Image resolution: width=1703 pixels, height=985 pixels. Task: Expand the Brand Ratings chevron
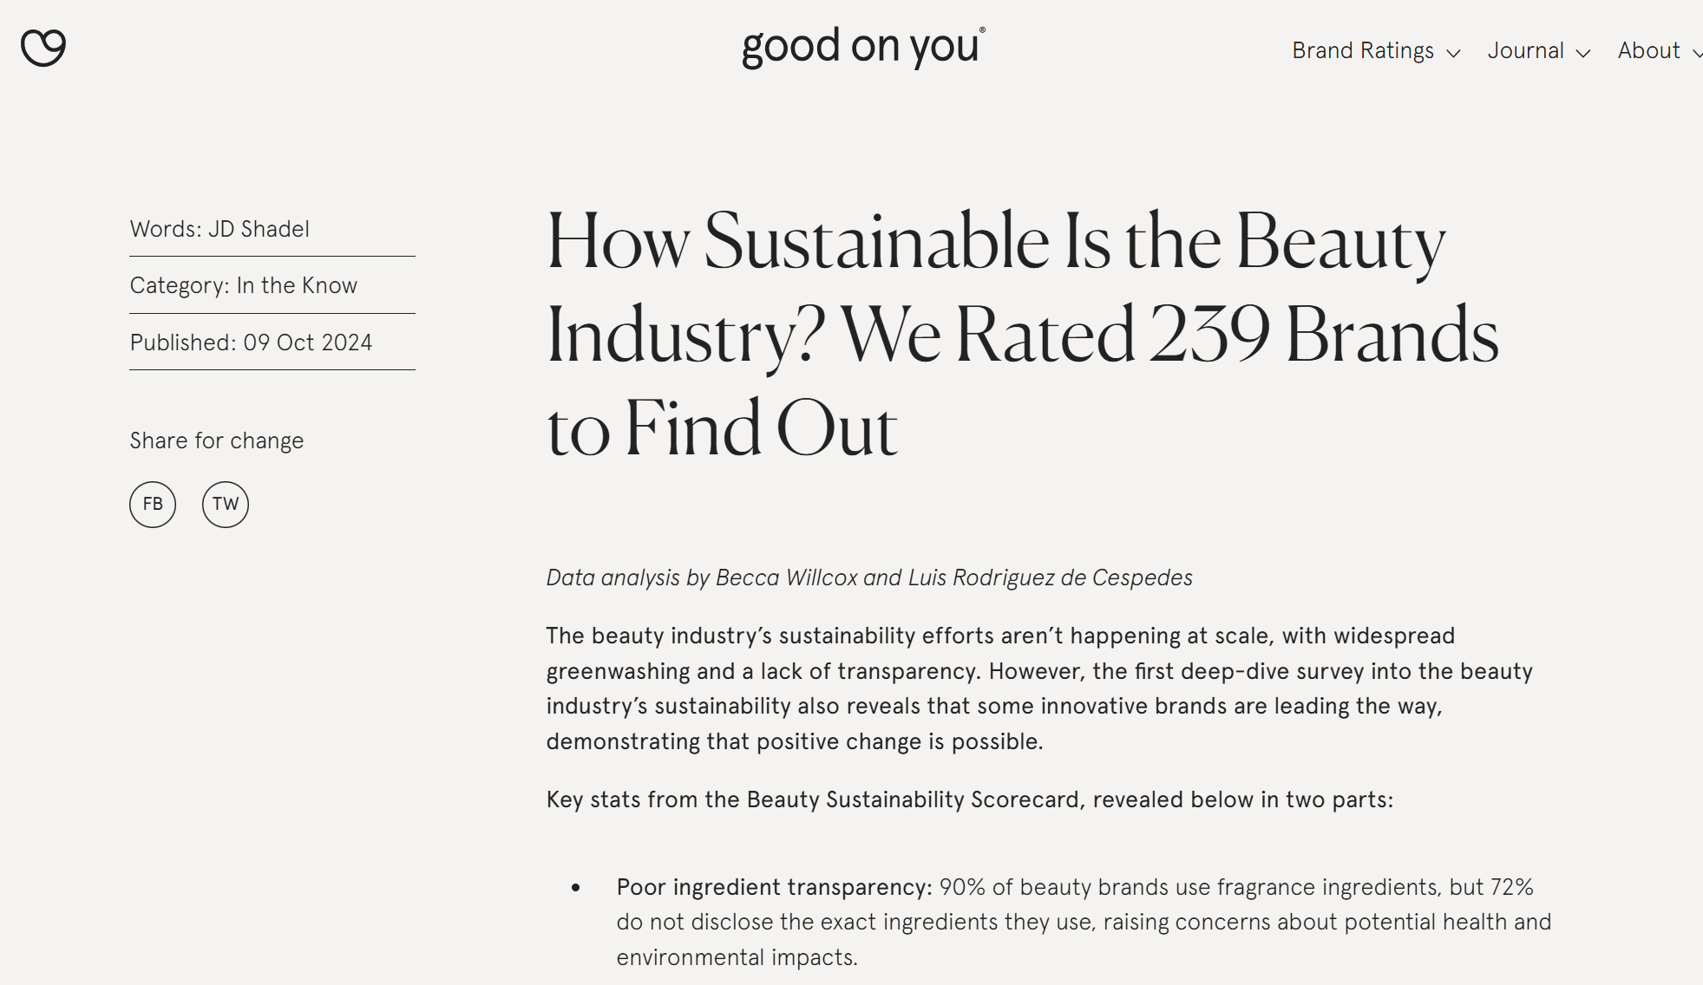[x=1453, y=54]
